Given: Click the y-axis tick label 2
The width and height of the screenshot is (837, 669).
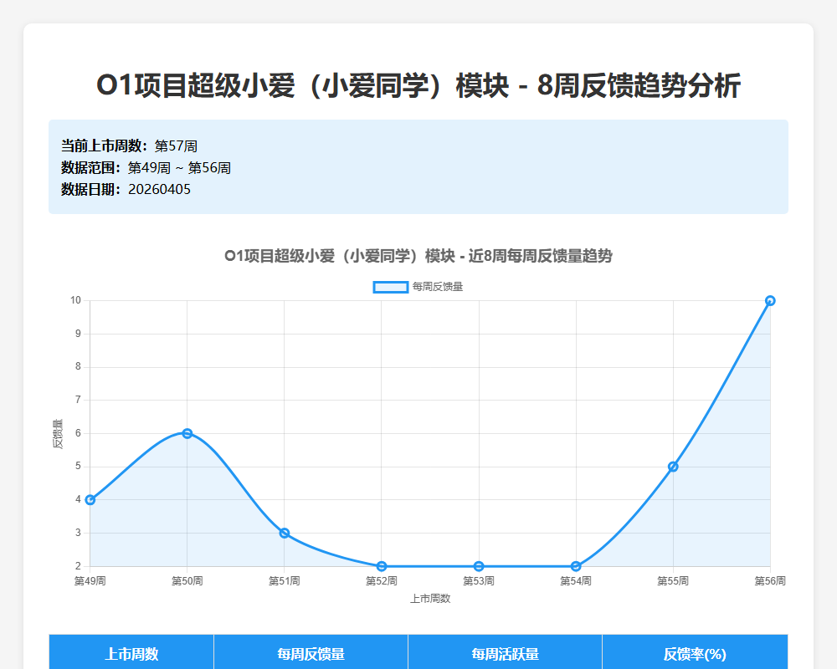Looking at the screenshot, I should pyautogui.click(x=79, y=566).
